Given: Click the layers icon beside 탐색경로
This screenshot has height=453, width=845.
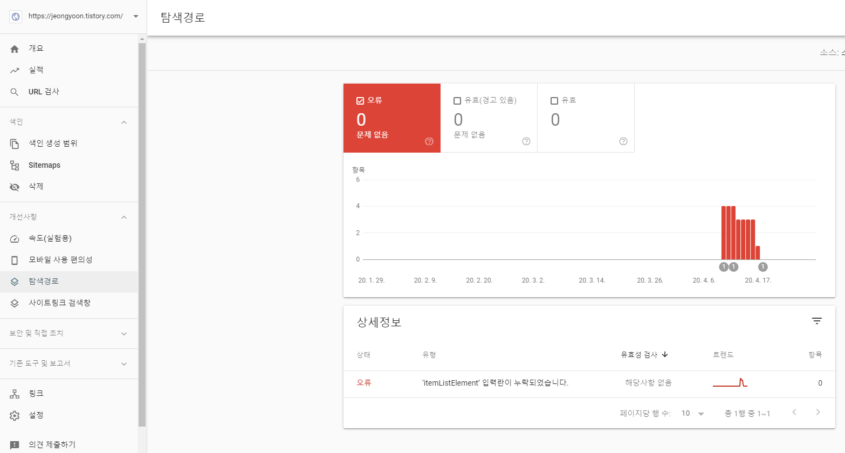Looking at the screenshot, I should click(x=15, y=282).
